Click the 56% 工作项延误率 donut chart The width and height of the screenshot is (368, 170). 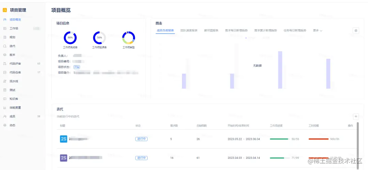click(99, 38)
